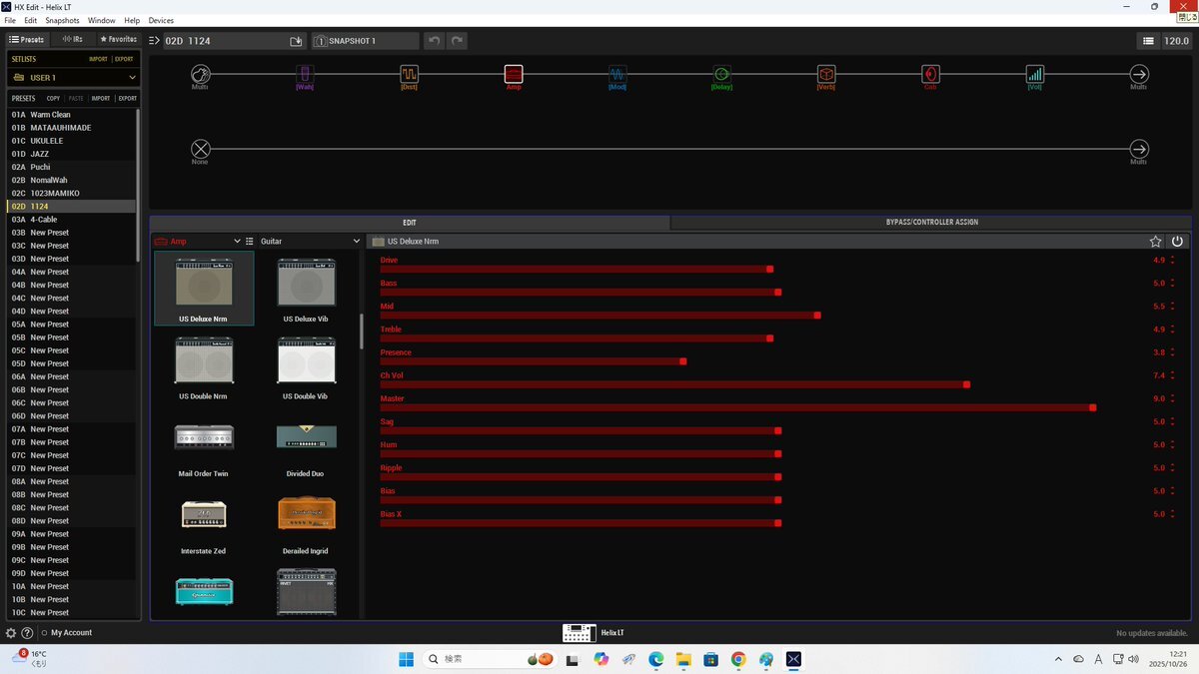Select the Verb block in signal path
1199x674 pixels.
(826, 74)
